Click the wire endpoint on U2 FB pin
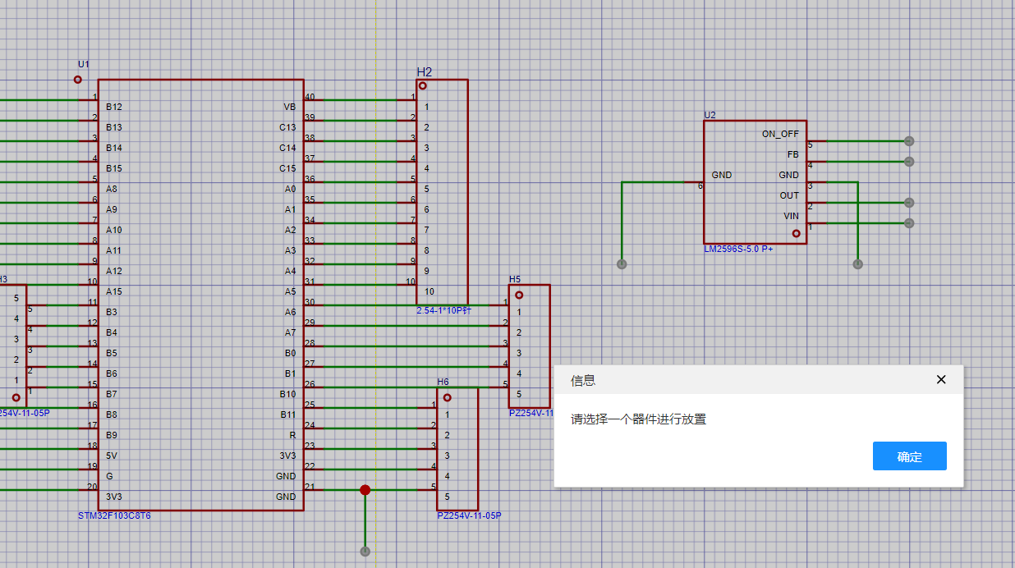This screenshot has height=568, width=1015. click(x=909, y=162)
